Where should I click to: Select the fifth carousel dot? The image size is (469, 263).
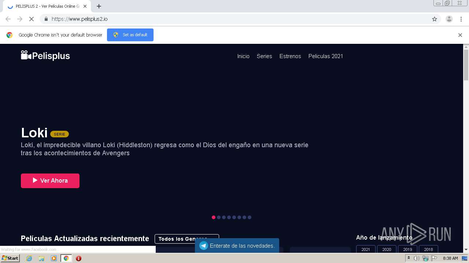[x=234, y=217]
